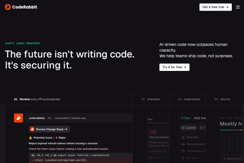
Task: Open the hamburger menu
Action: click(x=238, y=7)
